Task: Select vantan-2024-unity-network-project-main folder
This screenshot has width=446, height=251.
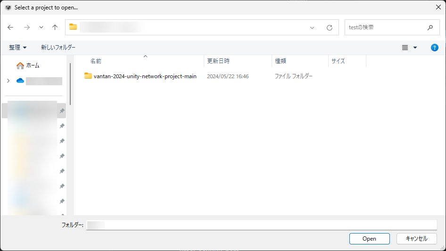Action: [x=145, y=76]
